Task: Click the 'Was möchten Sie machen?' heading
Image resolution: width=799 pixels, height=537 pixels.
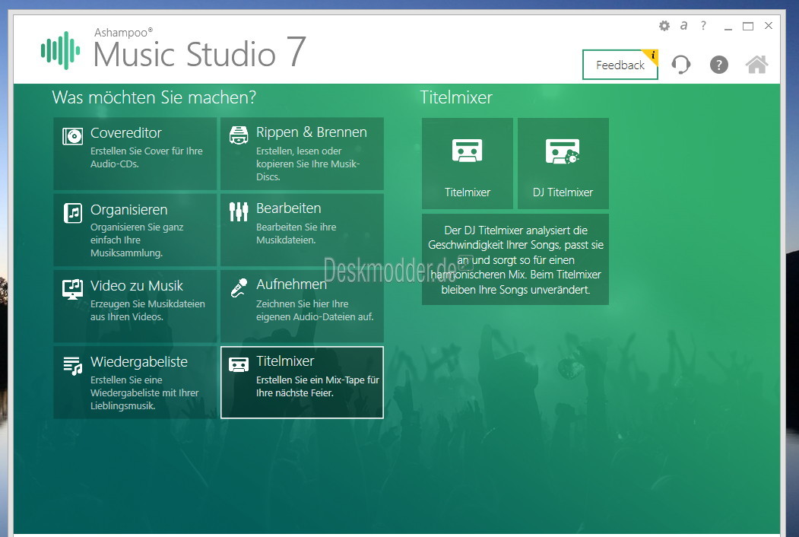Action: pos(154,97)
